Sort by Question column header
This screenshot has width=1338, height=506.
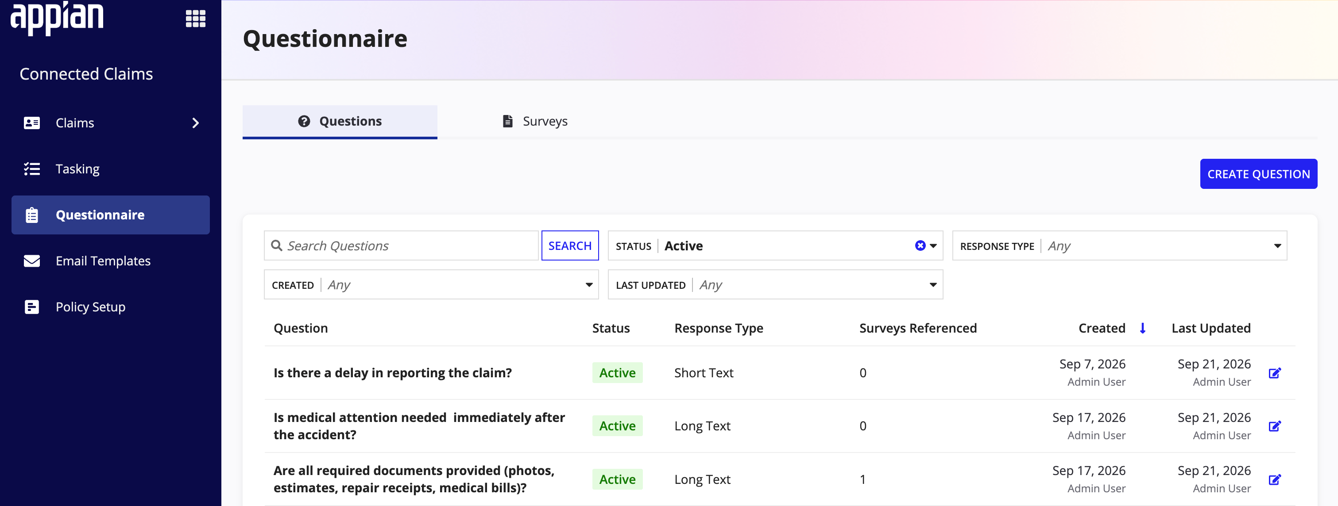click(301, 328)
